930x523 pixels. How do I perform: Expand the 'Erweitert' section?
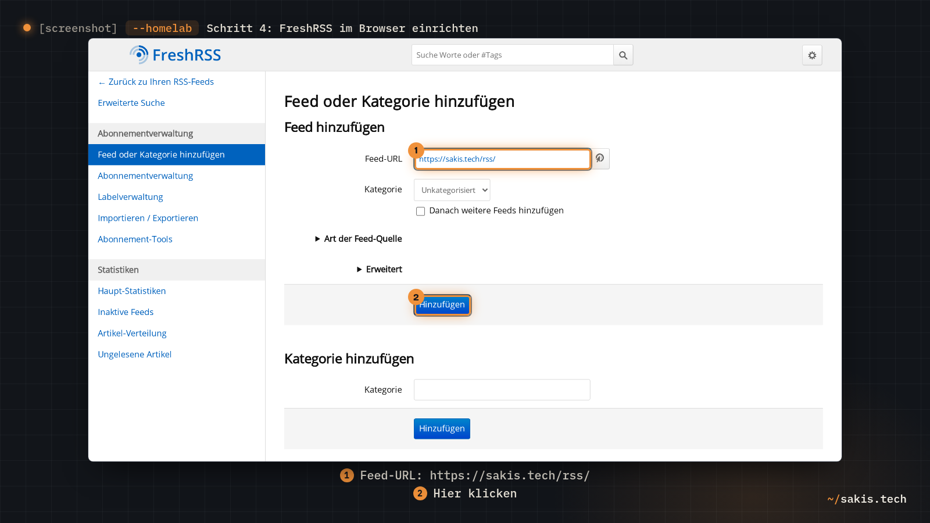click(379, 270)
